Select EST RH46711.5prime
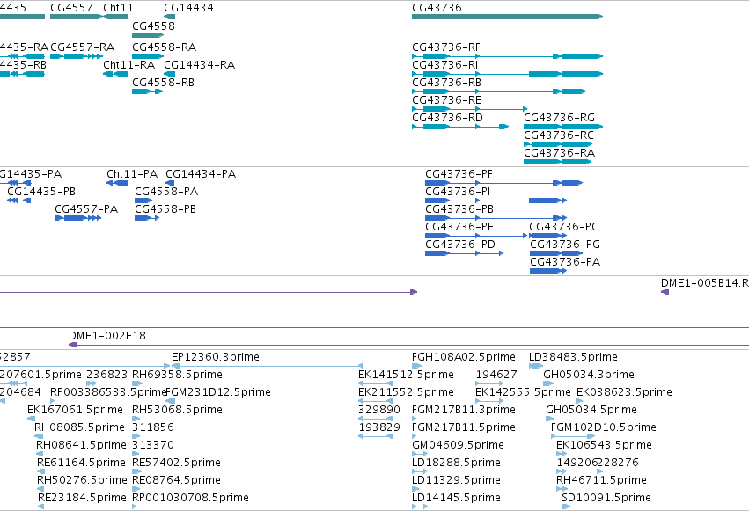Image resolution: width=749 pixels, height=511 pixels. (562, 490)
